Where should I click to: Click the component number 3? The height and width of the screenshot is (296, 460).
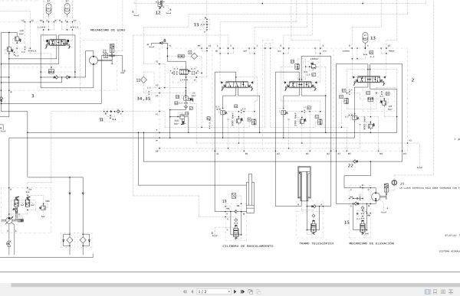pyautogui.click(x=32, y=96)
